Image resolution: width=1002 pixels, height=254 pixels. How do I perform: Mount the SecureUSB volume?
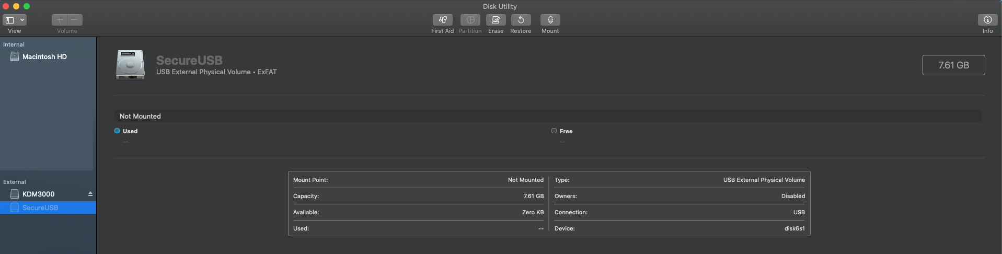[550, 20]
